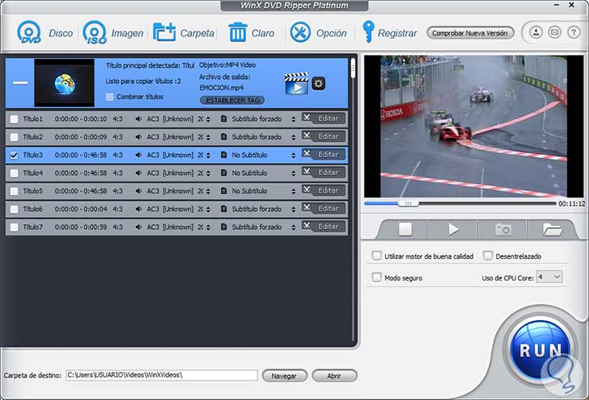Image resolution: width=589 pixels, height=400 pixels.
Task: Enable Combinar títulos checkbox
Action: [110, 97]
